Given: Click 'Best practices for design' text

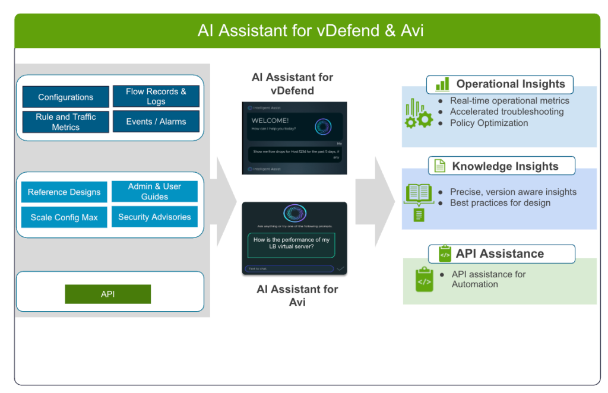Looking at the screenshot, I should pyautogui.click(x=500, y=202).
